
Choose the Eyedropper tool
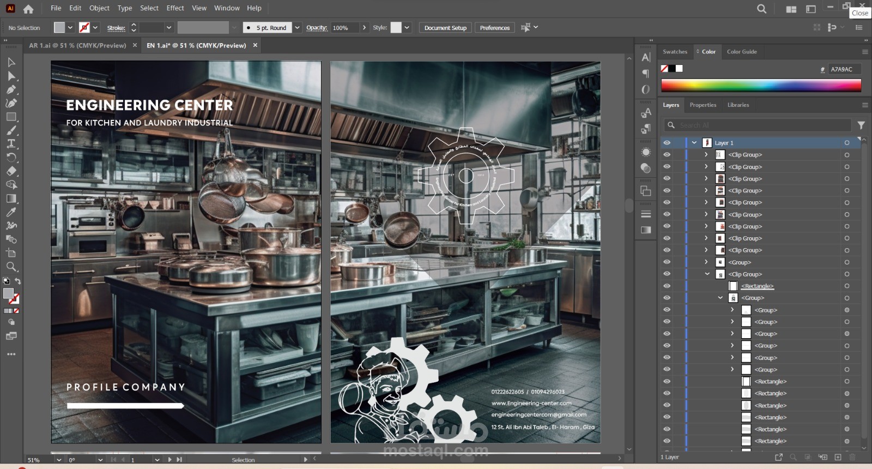11,212
